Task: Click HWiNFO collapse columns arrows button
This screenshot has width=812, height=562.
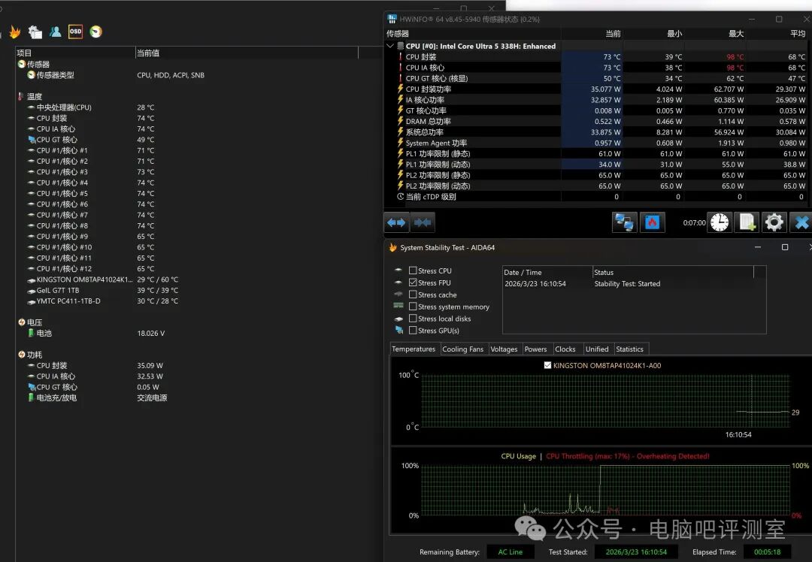Action: [423, 222]
